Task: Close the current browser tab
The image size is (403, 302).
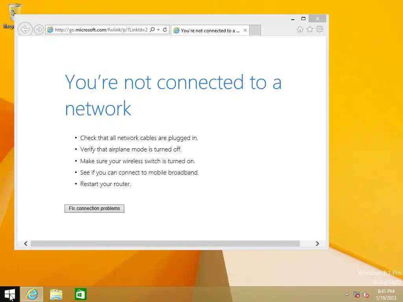Action: (x=245, y=30)
